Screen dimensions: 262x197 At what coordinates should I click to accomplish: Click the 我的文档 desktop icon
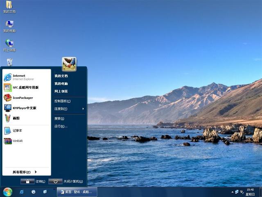click(9, 6)
